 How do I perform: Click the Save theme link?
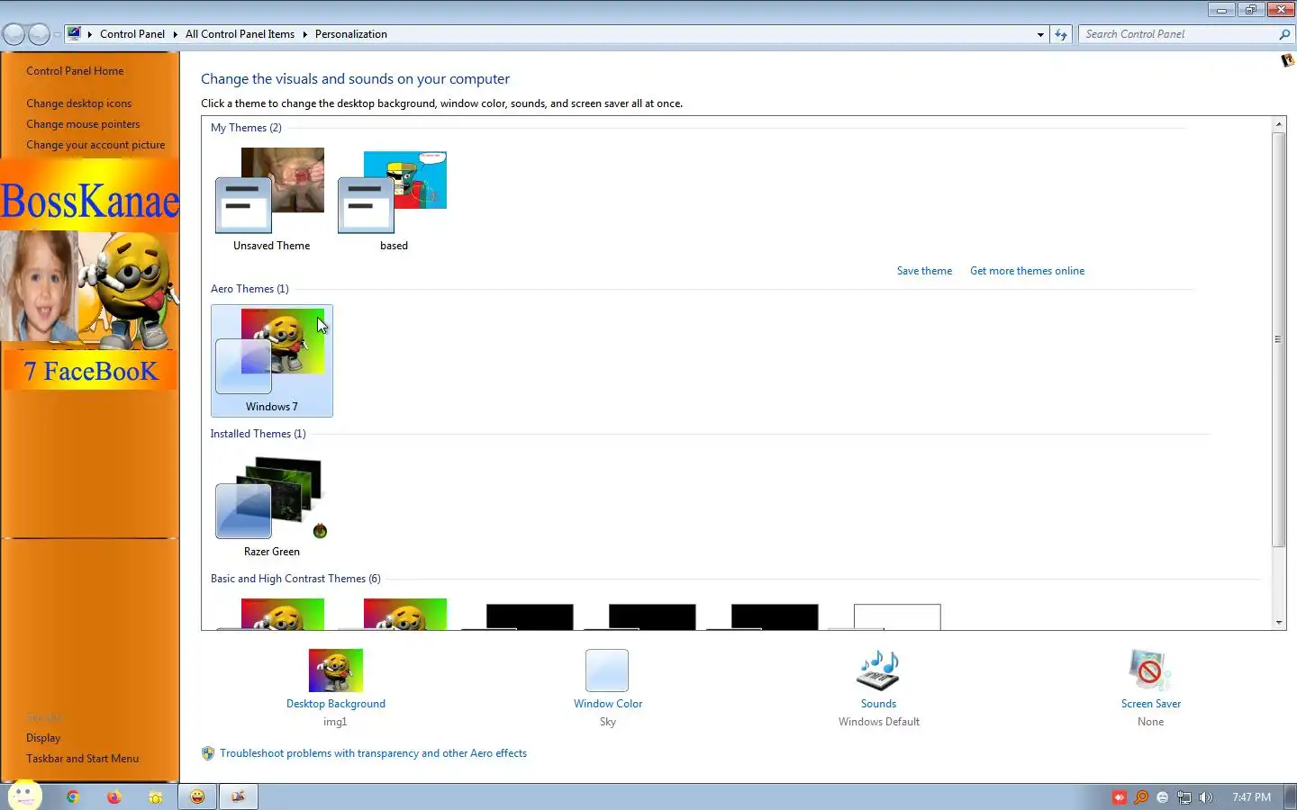[x=924, y=271]
